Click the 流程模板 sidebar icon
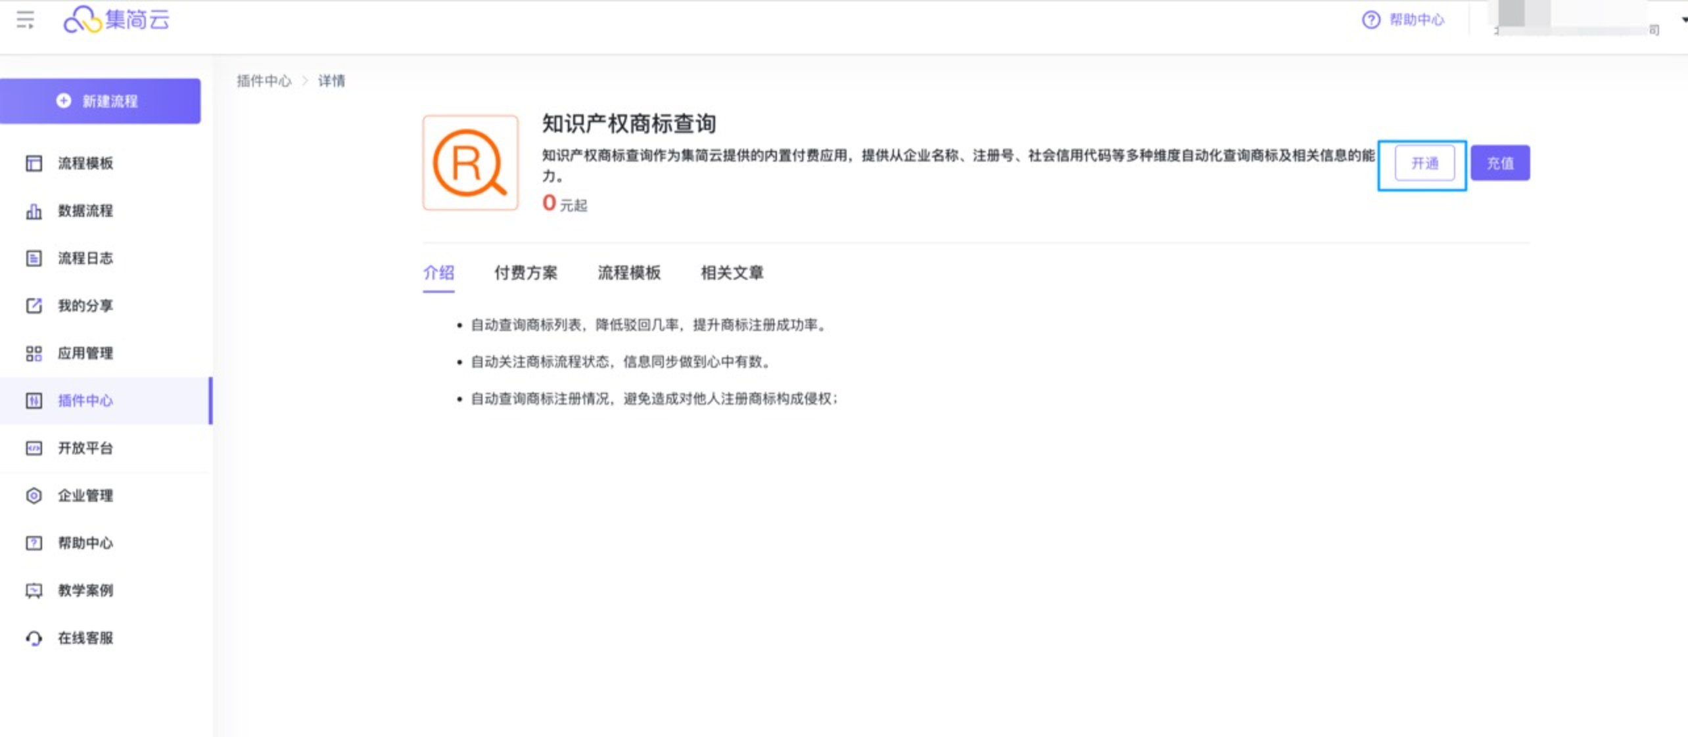Image resolution: width=1688 pixels, height=737 pixels. [x=34, y=163]
